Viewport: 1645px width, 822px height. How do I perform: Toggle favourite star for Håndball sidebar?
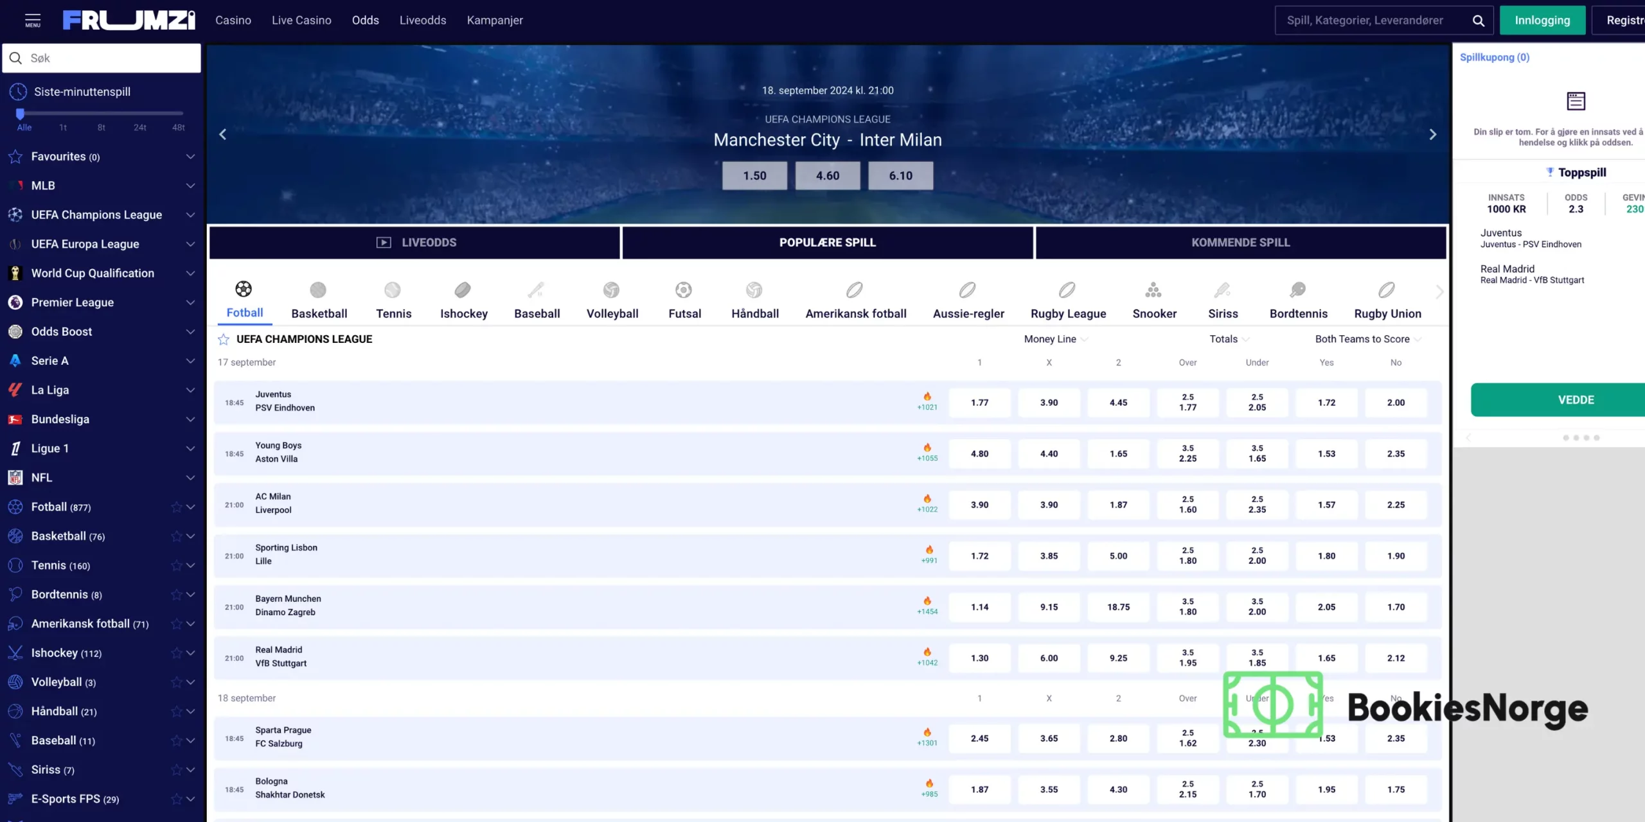click(x=176, y=712)
